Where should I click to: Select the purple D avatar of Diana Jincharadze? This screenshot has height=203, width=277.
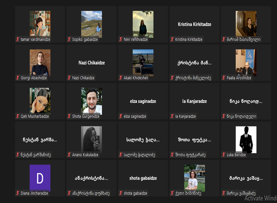click(x=40, y=178)
